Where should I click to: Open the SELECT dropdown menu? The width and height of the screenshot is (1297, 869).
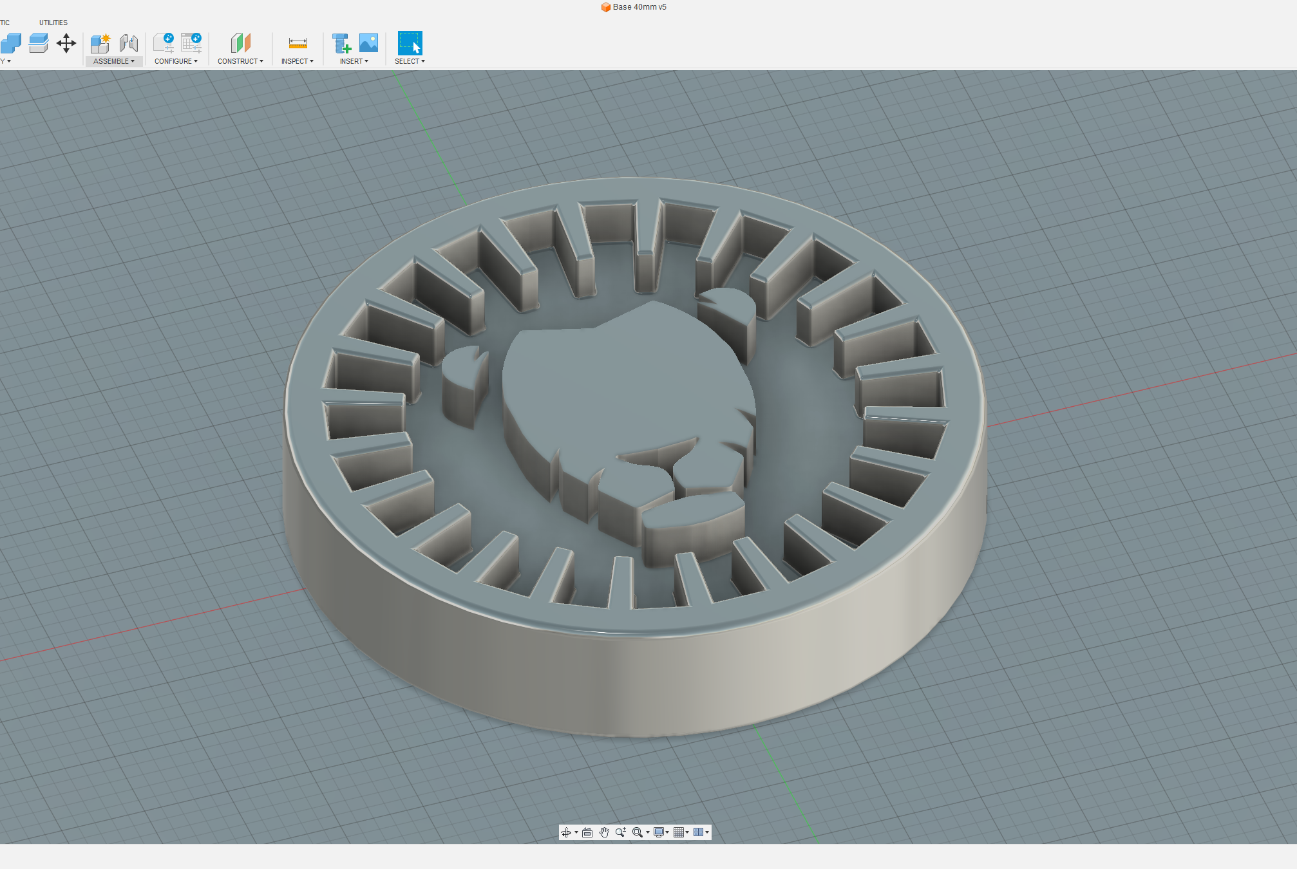[x=410, y=61]
